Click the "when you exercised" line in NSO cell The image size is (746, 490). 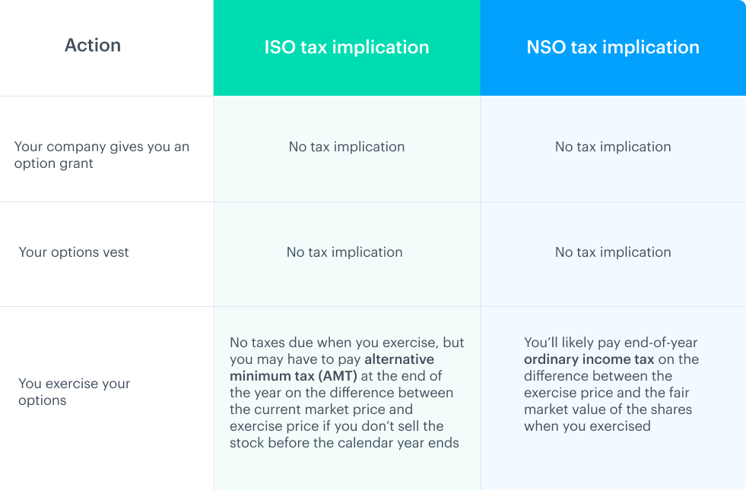click(587, 426)
